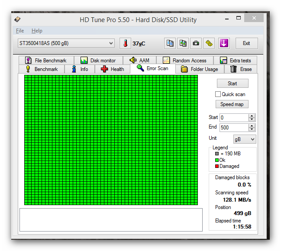Open the File Benchmark tab
This screenshot has width=281, height=251.
click(x=46, y=61)
